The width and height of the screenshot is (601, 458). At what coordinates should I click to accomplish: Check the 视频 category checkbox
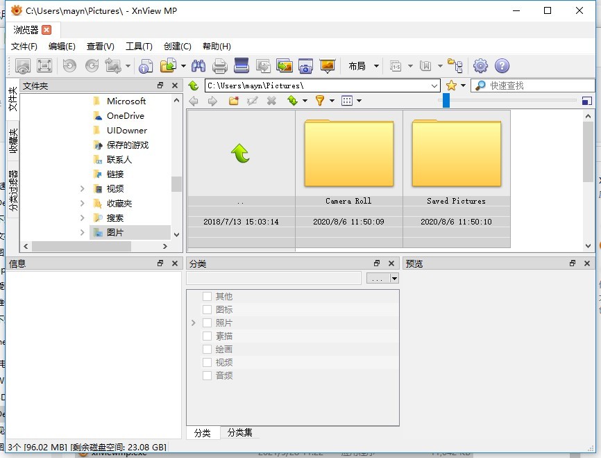coord(207,362)
